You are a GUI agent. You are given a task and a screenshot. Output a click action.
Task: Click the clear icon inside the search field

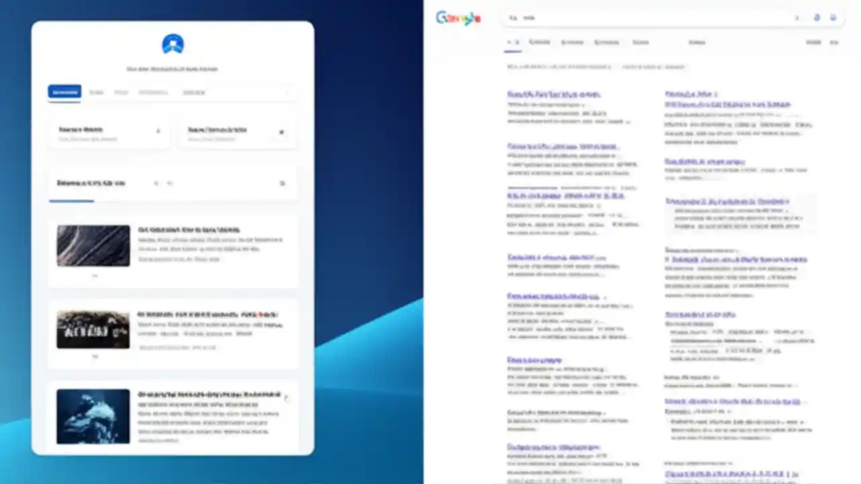coord(796,17)
